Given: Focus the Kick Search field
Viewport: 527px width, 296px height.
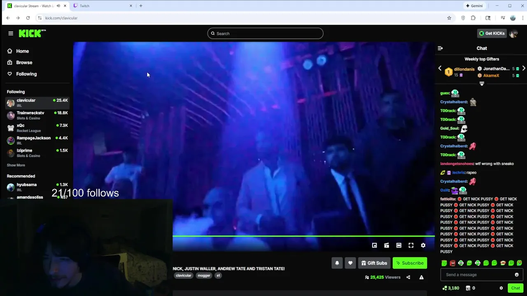Looking at the screenshot, I should (265, 33).
